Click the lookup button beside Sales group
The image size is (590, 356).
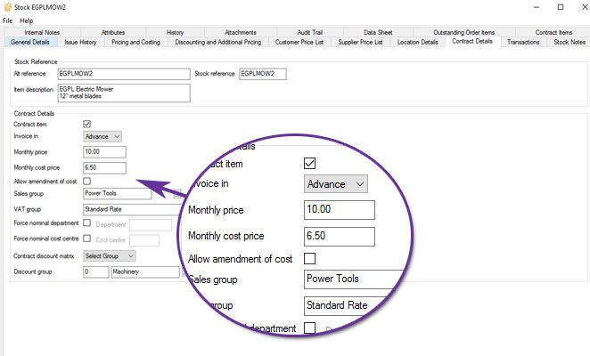tap(177, 194)
